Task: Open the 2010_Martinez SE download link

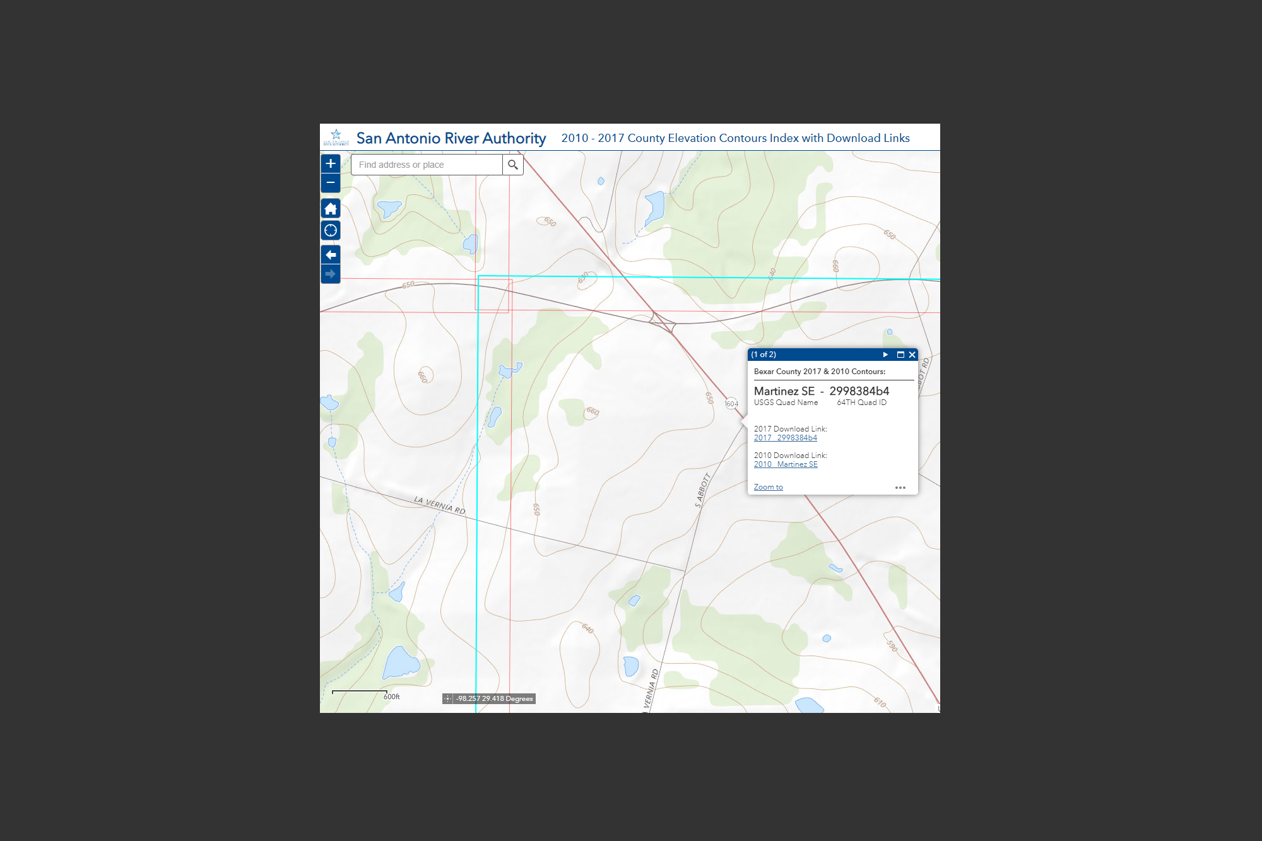Action: pyautogui.click(x=785, y=464)
